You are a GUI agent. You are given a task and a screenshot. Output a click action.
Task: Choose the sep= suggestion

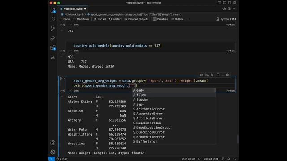174,104
